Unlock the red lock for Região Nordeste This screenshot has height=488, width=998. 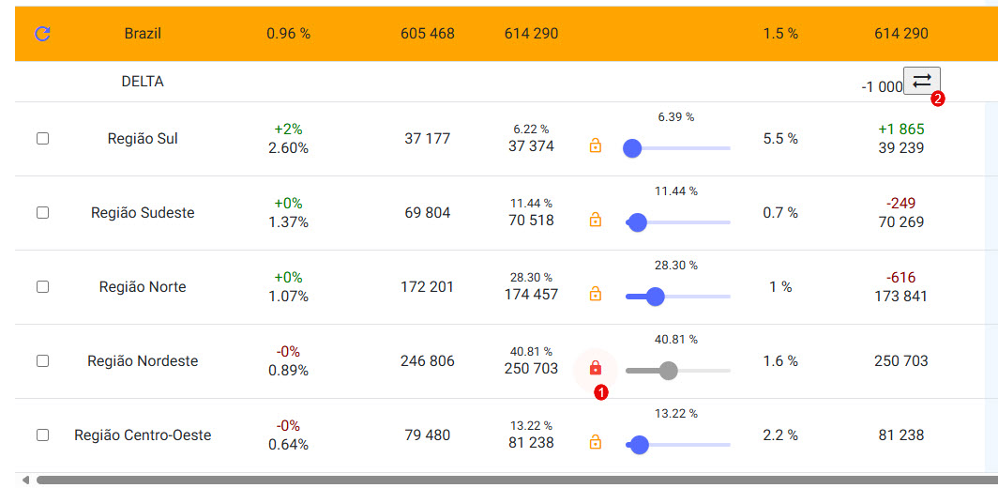(595, 368)
